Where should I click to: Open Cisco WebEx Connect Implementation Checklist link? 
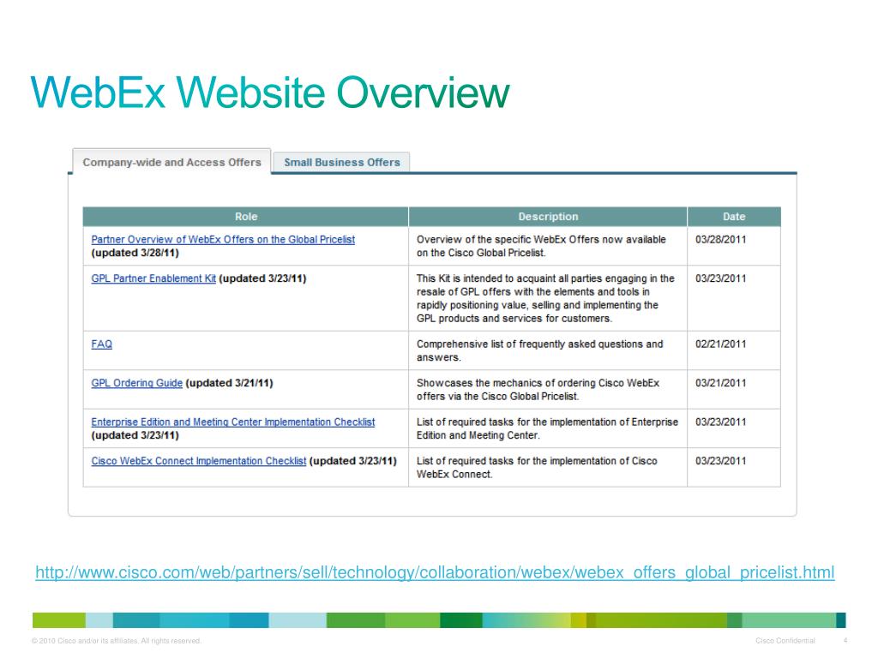click(x=199, y=461)
